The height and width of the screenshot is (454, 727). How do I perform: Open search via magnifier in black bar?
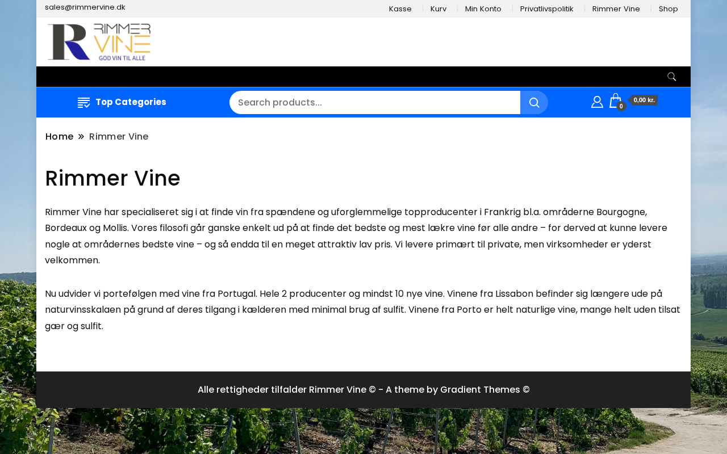pos(672,77)
